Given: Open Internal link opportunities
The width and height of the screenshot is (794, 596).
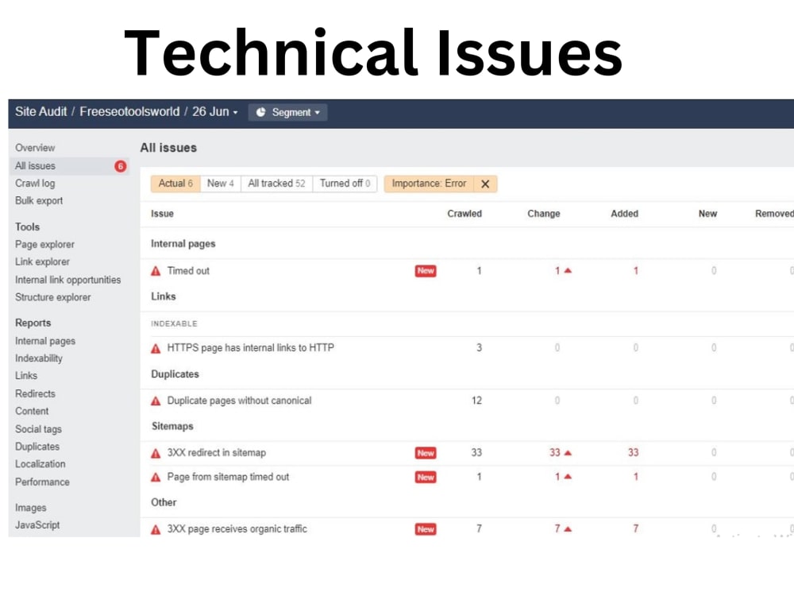Looking at the screenshot, I should point(67,280).
